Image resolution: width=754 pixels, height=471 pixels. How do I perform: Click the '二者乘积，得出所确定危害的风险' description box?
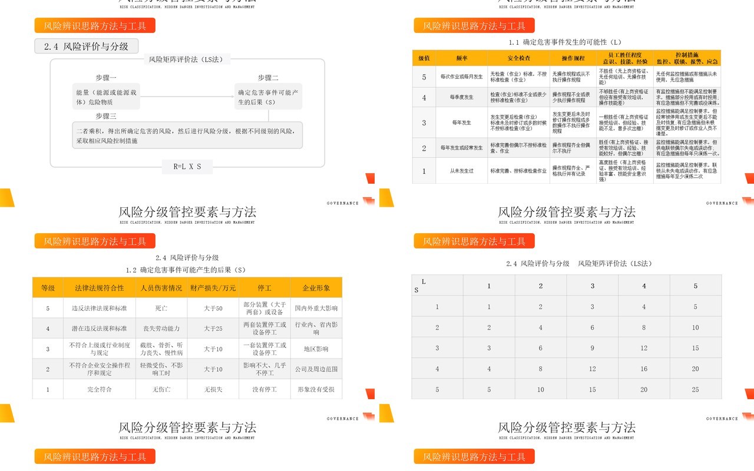click(187, 135)
